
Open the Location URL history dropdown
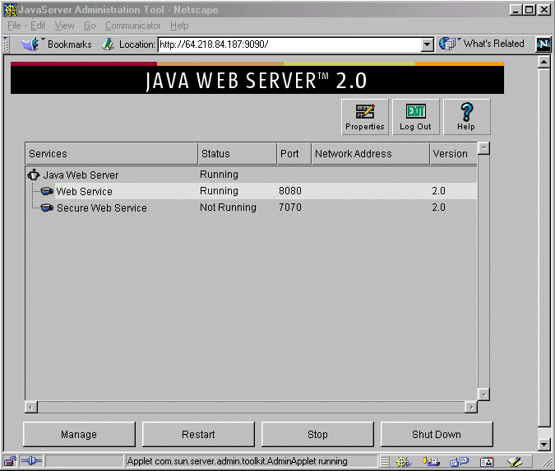pyautogui.click(x=428, y=44)
